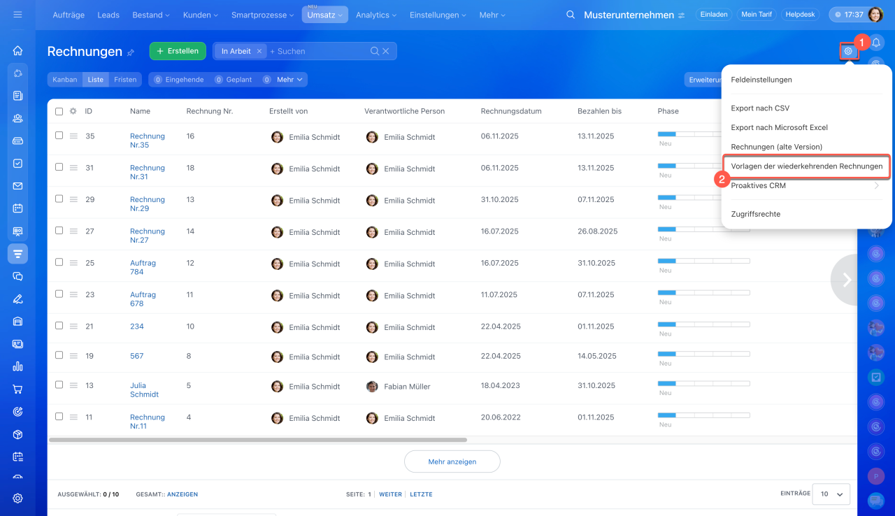Image resolution: width=895 pixels, height=516 pixels.
Task: Open the shopping cart icon in sidebar
Action: (x=17, y=389)
